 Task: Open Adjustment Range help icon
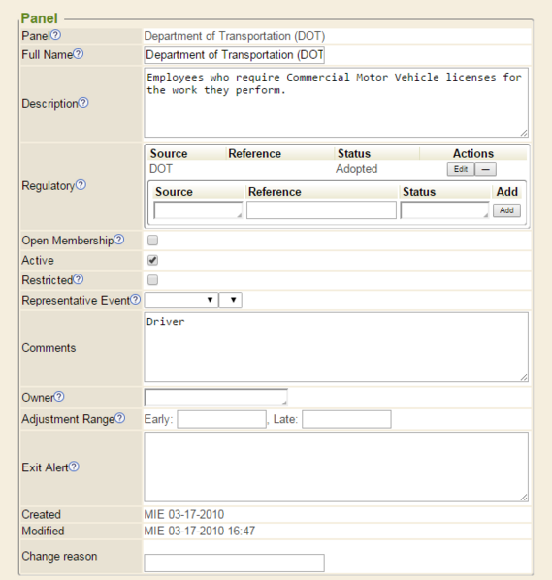[120, 418]
